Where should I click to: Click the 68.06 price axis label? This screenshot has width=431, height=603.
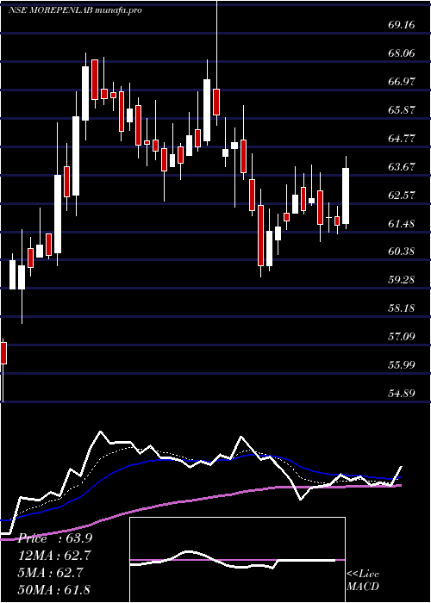(402, 53)
